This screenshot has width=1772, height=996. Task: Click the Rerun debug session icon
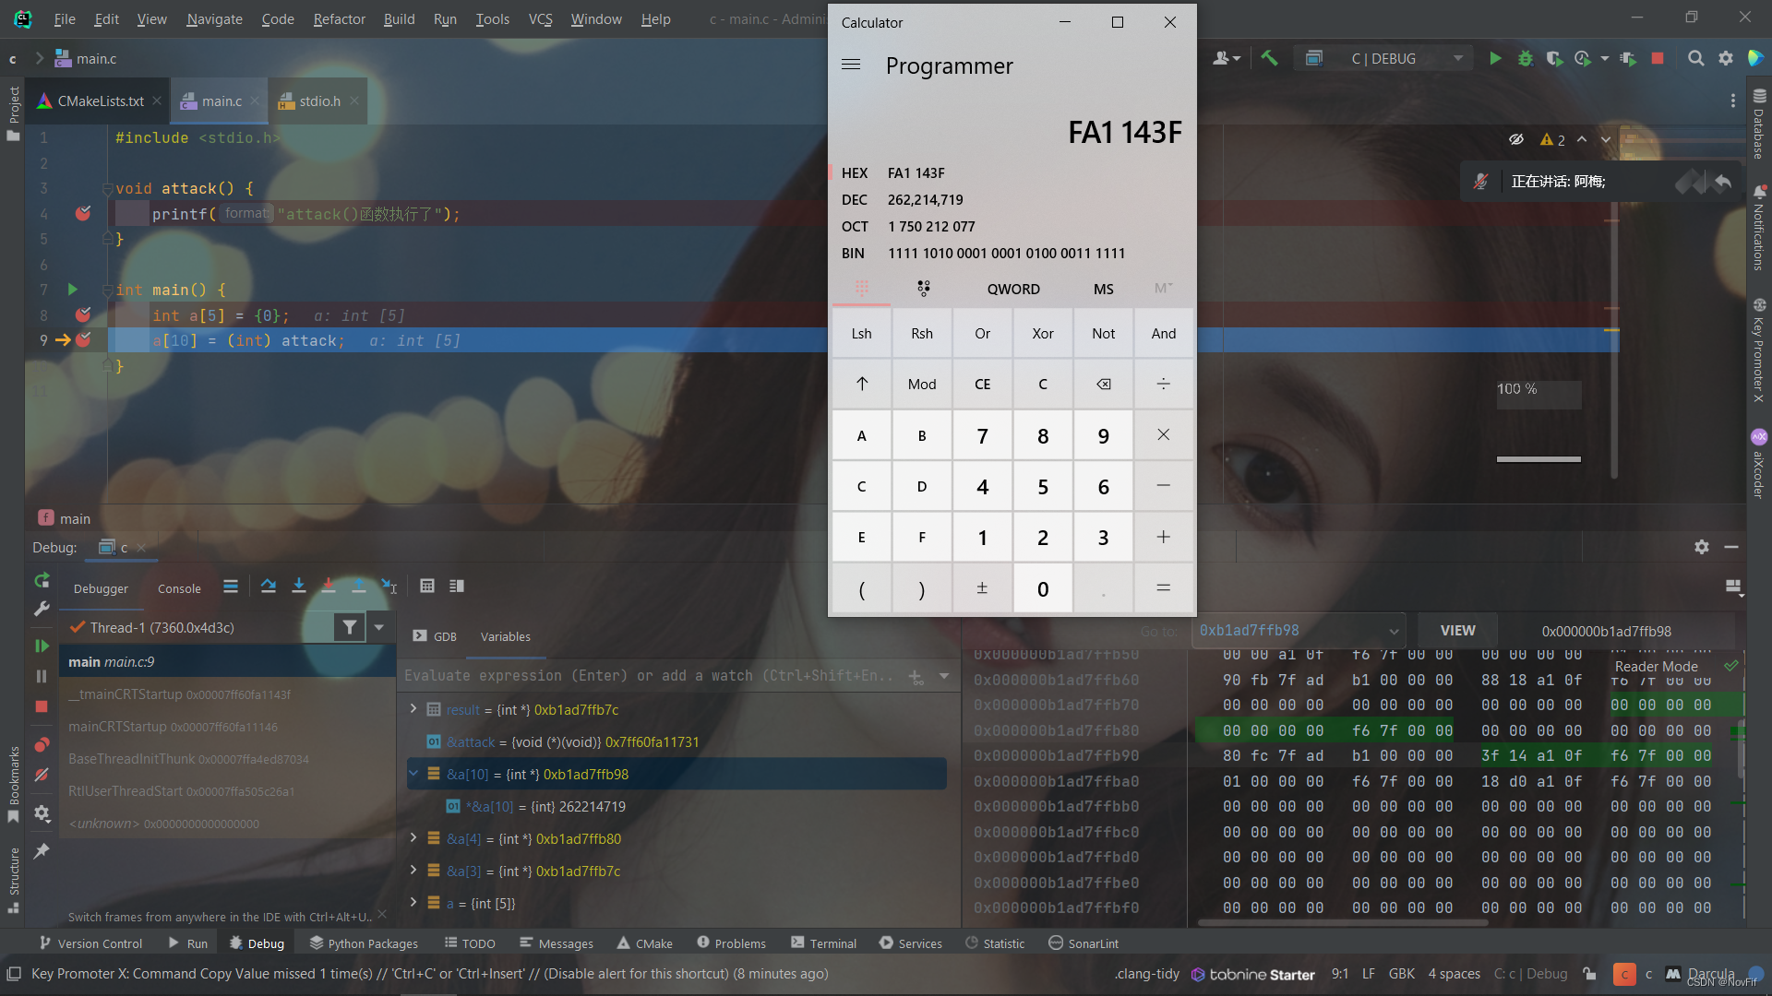[x=42, y=580]
